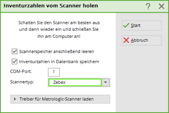Close the Inventurzahlen dialog with the X
The width and height of the screenshot is (169, 113).
click(x=161, y=6)
